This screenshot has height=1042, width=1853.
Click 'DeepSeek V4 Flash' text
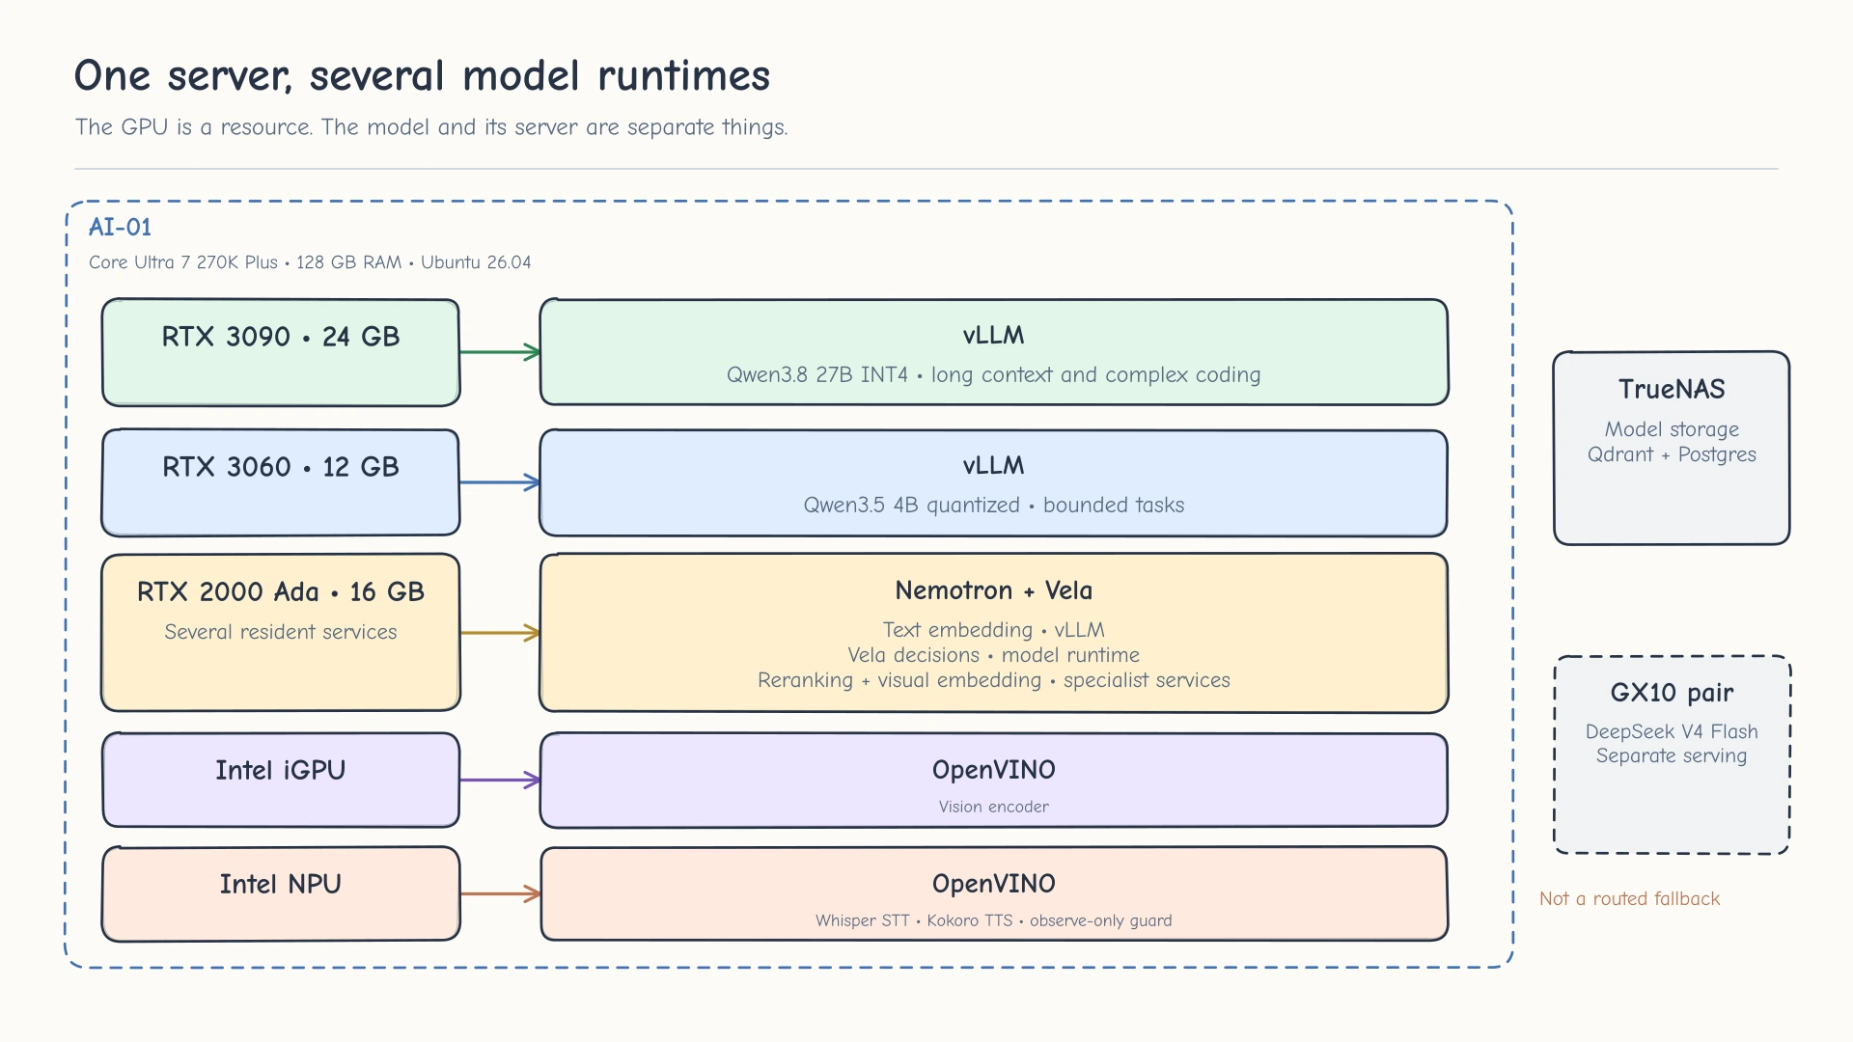tap(1672, 731)
